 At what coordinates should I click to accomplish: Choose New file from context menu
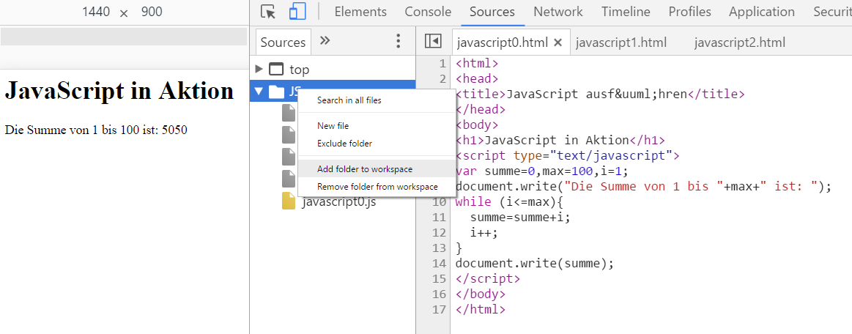[333, 126]
